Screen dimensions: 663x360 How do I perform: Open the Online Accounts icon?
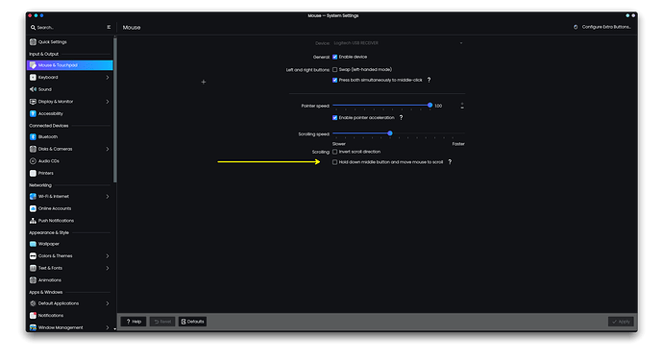click(33, 208)
